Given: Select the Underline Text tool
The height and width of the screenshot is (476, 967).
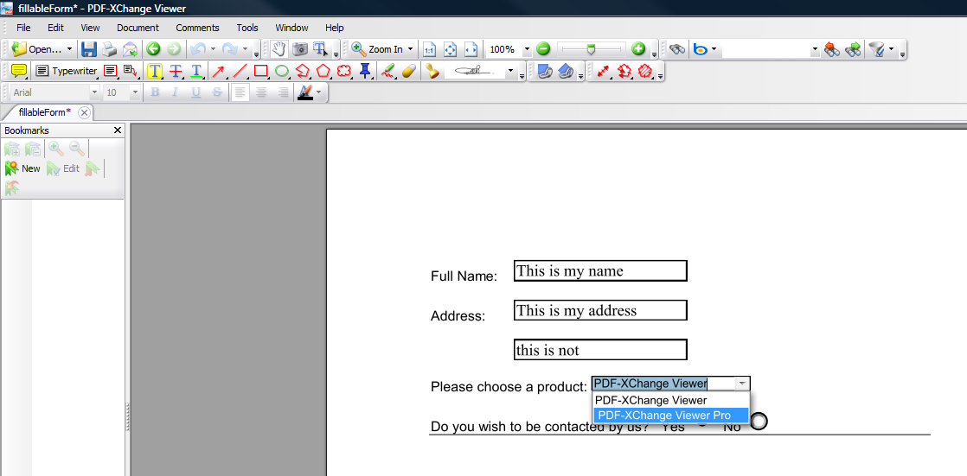Looking at the screenshot, I should click(x=196, y=71).
